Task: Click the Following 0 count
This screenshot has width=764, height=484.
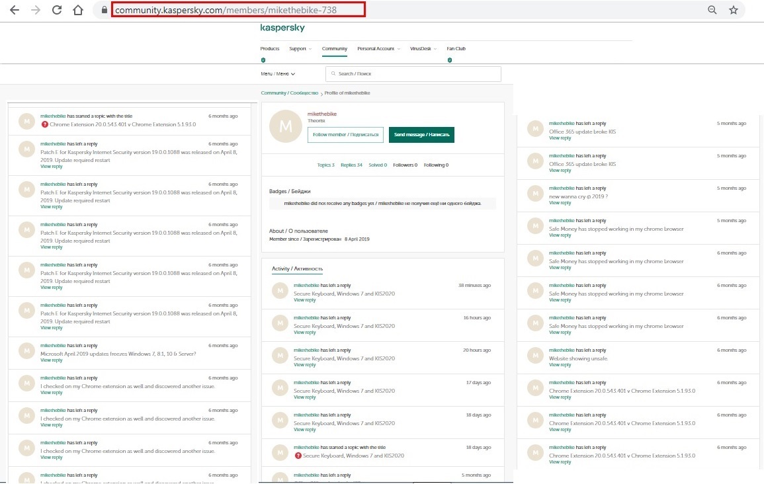Action: tap(436, 165)
